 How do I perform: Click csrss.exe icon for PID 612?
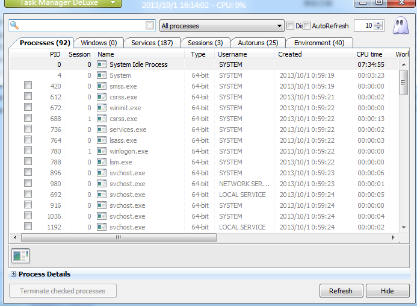click(x=102, y=97)
